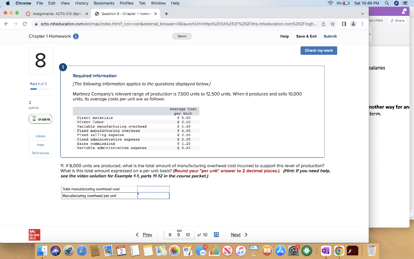Go to the Prev question
Viewport: 414px width, 259px height.
point(144,235)
